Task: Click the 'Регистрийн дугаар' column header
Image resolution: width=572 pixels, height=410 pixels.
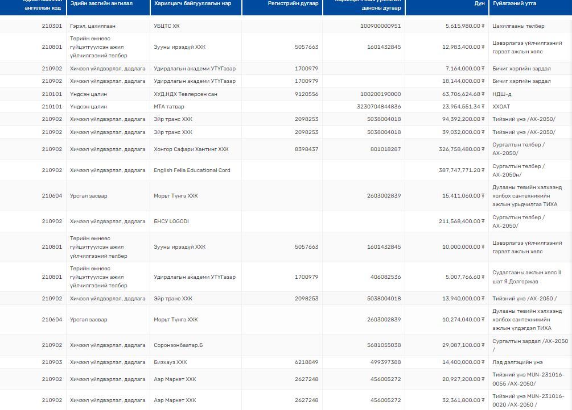Action: (294, 4)
